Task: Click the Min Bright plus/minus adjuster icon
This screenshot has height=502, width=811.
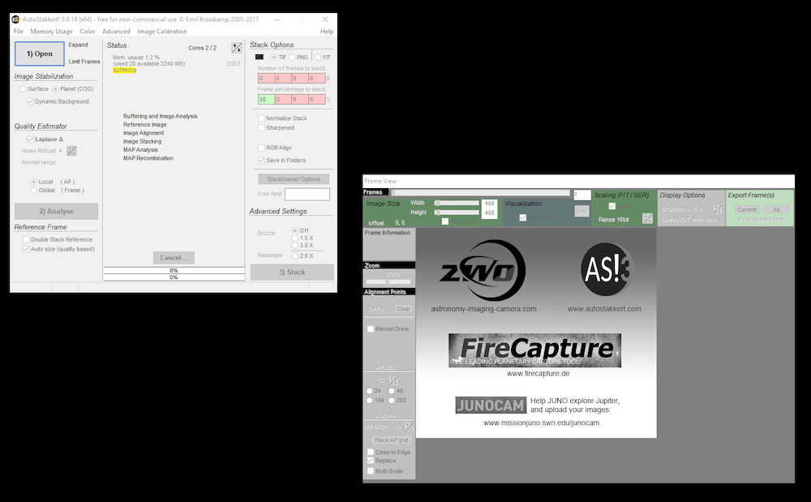Action: point(409,427)
